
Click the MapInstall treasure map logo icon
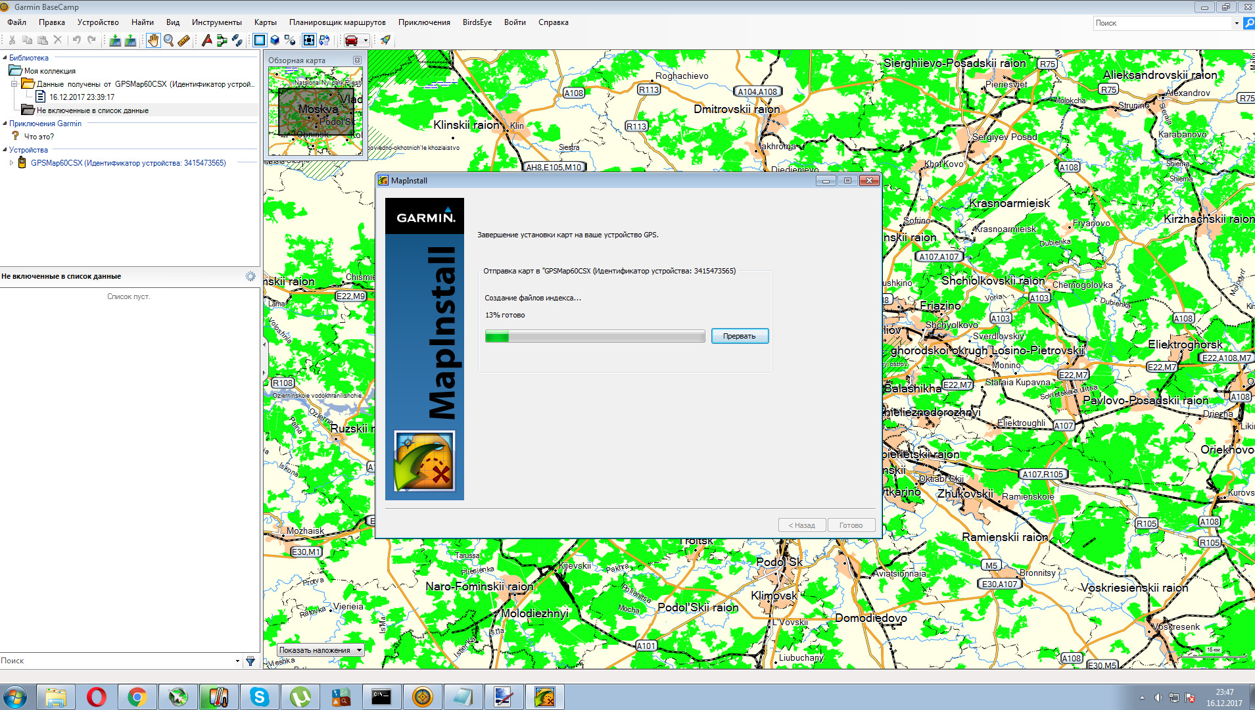click(425, 461)
